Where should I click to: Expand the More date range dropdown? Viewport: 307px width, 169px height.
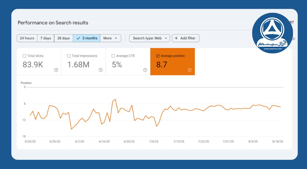pyautogui.click(x=111, y=38)
